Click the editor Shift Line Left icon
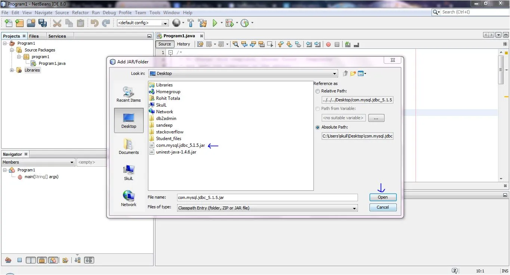Screen dimensions: 510x275 pos(309,44)
